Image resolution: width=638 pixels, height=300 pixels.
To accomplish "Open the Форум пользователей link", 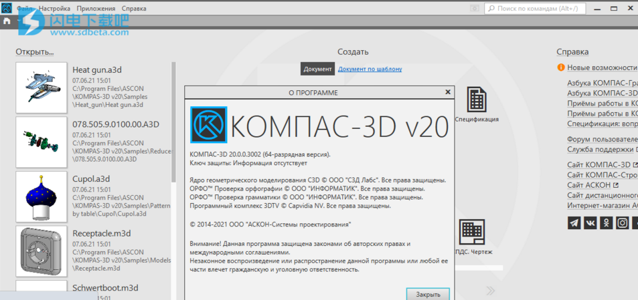I will 603,139.
